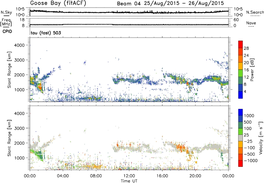The width and height of the screenshot is (264, 183).
Task: Click the 'N.Search' legend label
Action: pos(255,12)
